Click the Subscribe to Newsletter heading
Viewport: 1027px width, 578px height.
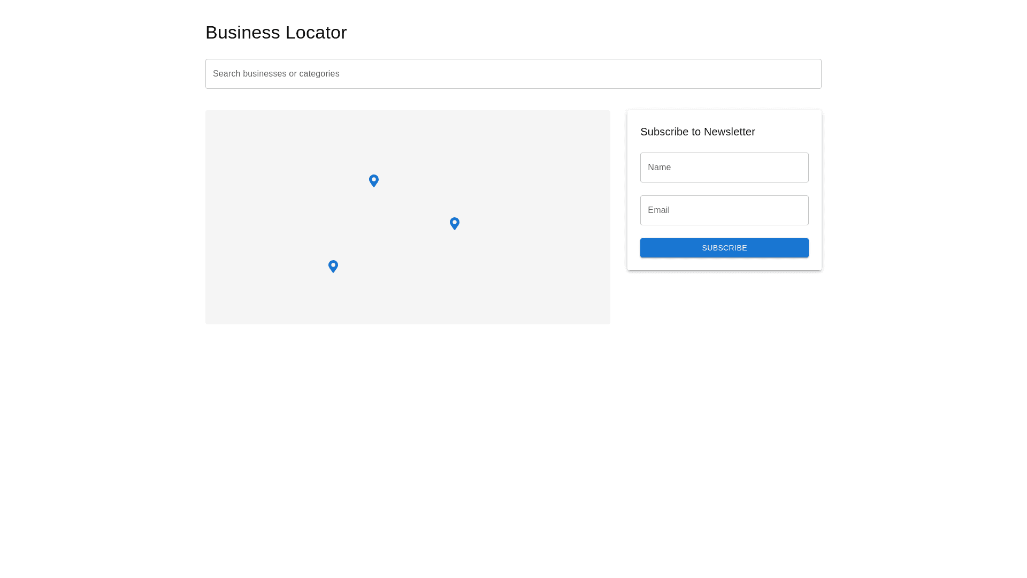pos(697,132)
